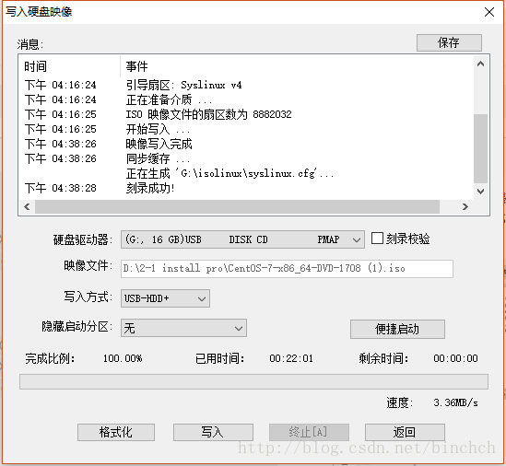The height and width of the screenshot is (466, 506).
Task: Click the 便捷启动 (Quick boot) button
Action: pyautogui.click(x=397, y=329)
